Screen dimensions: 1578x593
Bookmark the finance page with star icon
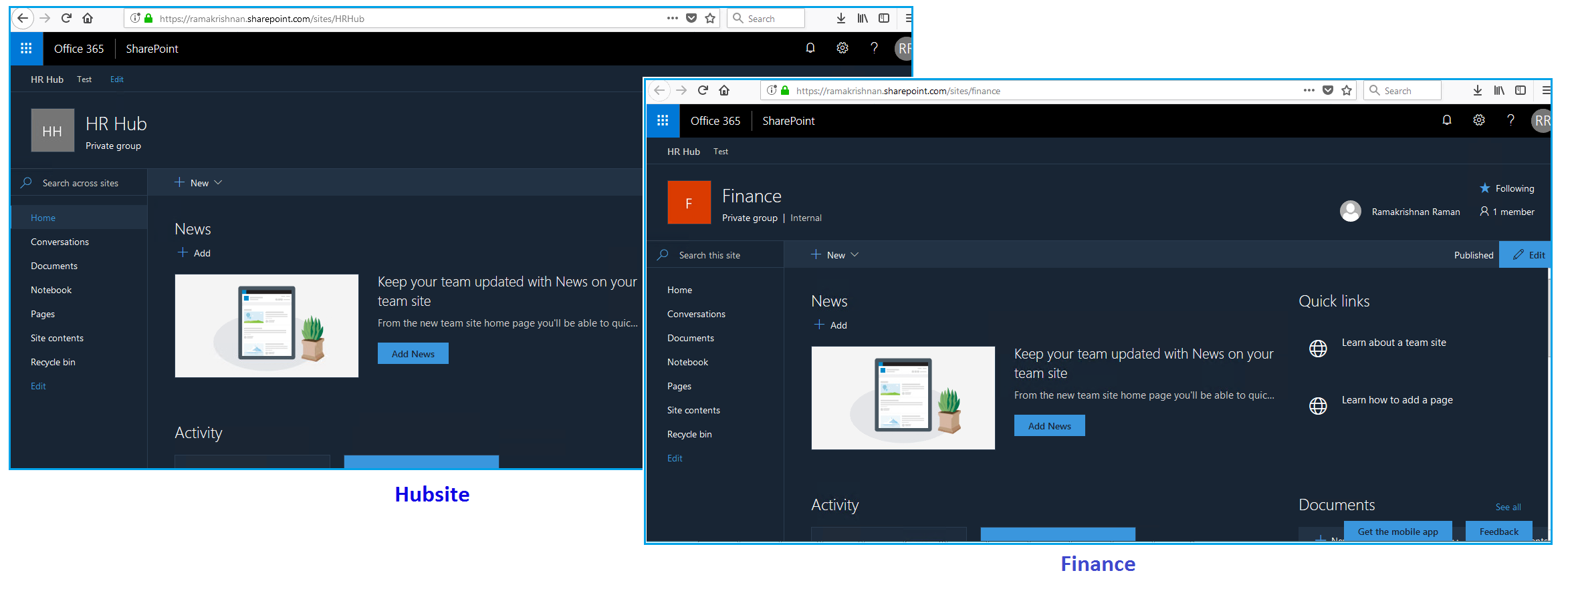coord(1347,90)
